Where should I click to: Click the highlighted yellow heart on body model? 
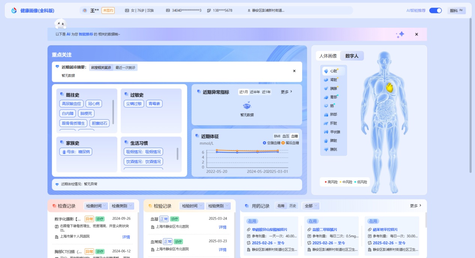390,87
